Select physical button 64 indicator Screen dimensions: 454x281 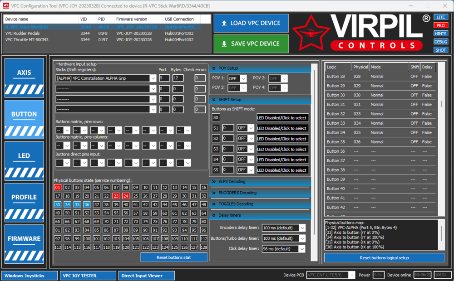[x=204, y=213]
